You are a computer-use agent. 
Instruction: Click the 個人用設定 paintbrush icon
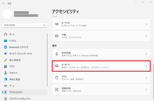6,60
